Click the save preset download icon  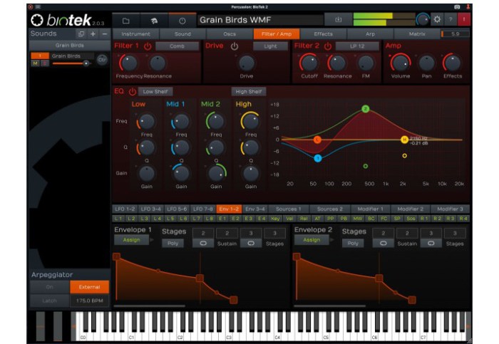[338, 20]
